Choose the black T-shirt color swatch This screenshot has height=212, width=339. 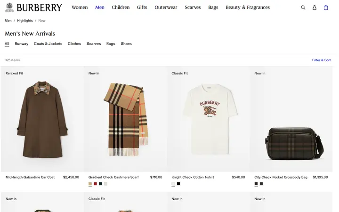178,184
